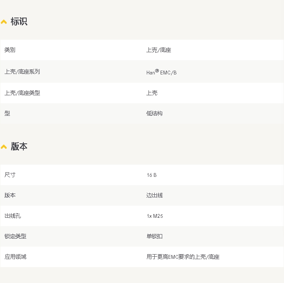
Task: Select the 应用领域 row label
Action: pos(15,257)
